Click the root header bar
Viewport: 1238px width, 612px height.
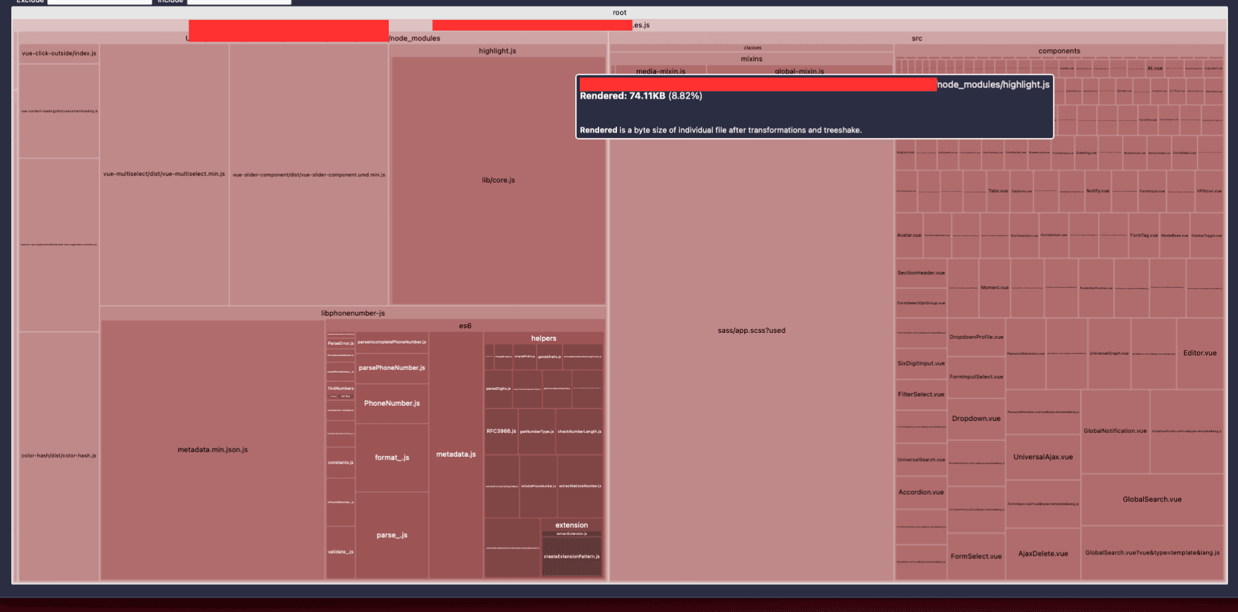[619, 13]
